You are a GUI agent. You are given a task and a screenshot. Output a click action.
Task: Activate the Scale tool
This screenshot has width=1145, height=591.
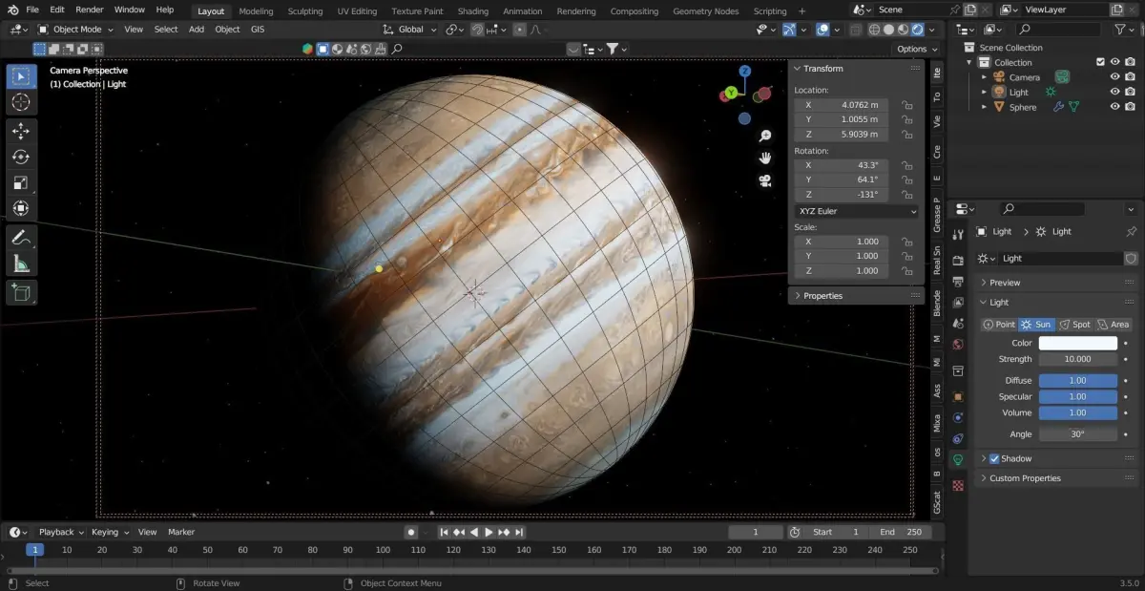21,182
